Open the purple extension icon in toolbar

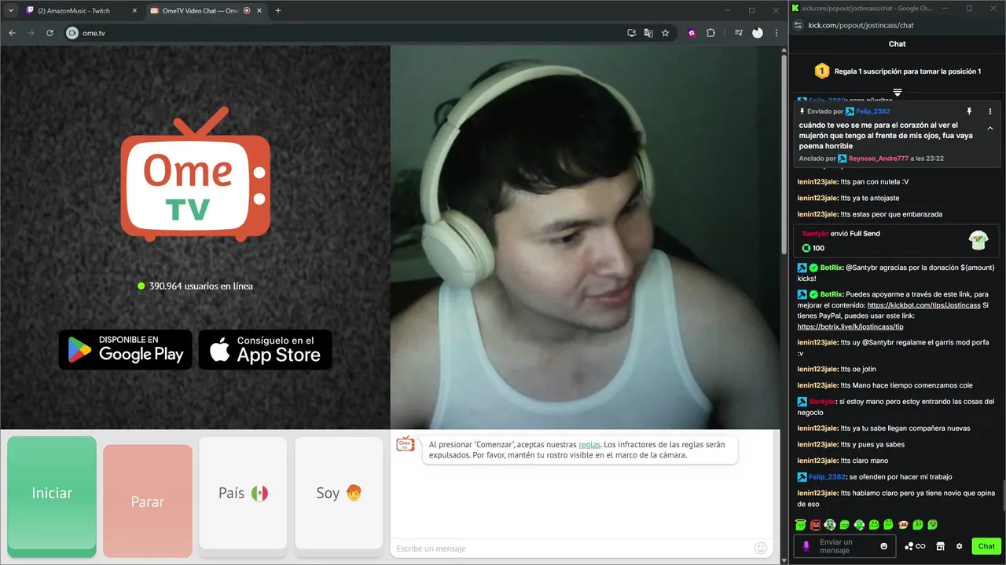tap(692, 33)
